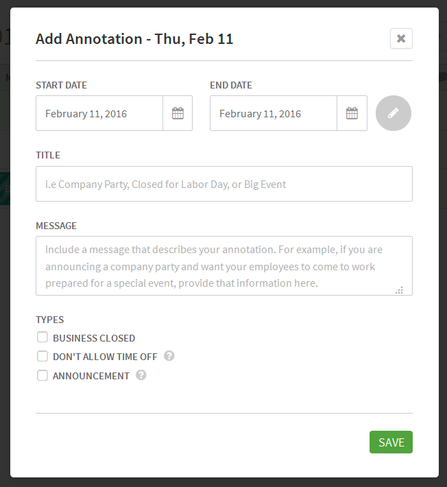Screen dimensions: 447x487
Task: Close the Add Annotation dialog
Action: click(x=401, y=38)
